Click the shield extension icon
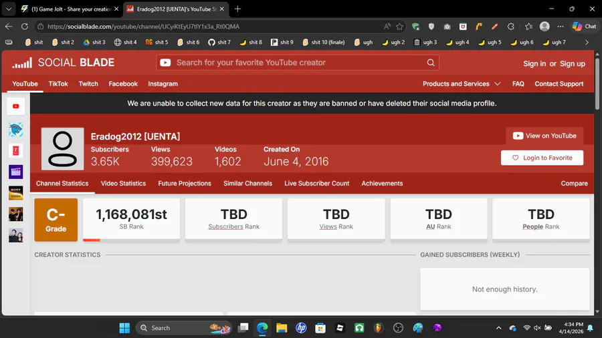 pyautogui.click(x=431, y=27)
